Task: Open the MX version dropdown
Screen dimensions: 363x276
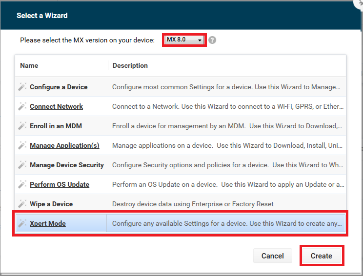Action: pos(184,40)
